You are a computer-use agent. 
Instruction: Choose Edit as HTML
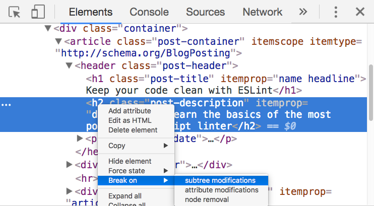(x=136, y=120)
